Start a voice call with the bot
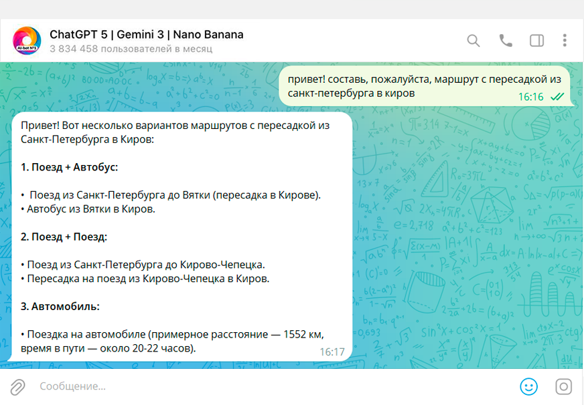The height and width of the screenshot is (405, 584). click(506, 41)
